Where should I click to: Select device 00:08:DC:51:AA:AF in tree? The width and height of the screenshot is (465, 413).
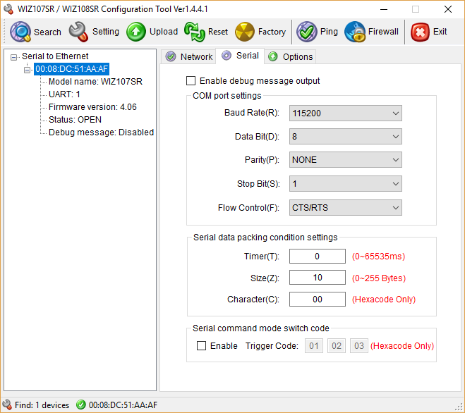pos(71,69)
